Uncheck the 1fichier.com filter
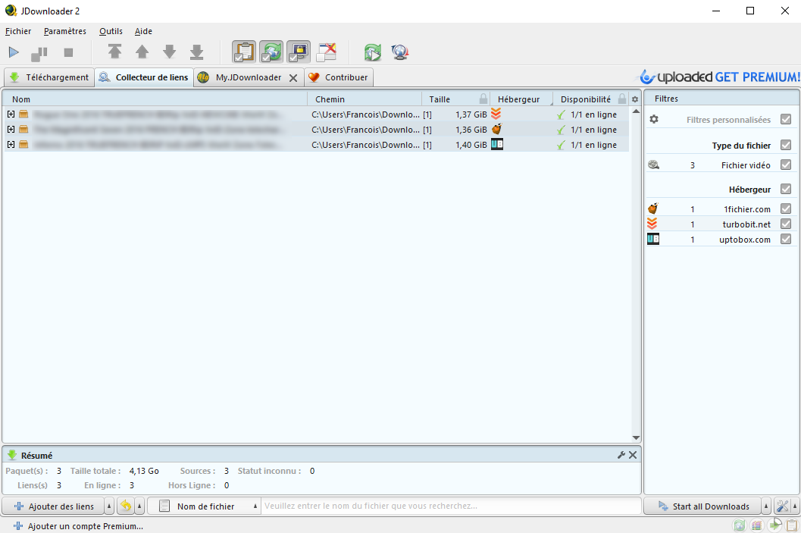 click(x=786, y=208)
